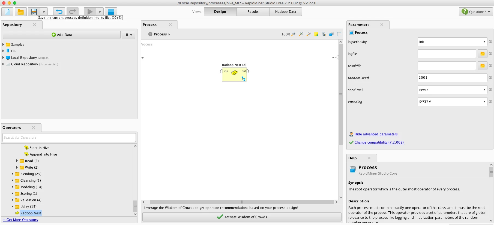Viewport: 494px width, 225px height.
Task: Click the stacked blue rectangles icon in Process toolbar
Action: pos(331,34)
